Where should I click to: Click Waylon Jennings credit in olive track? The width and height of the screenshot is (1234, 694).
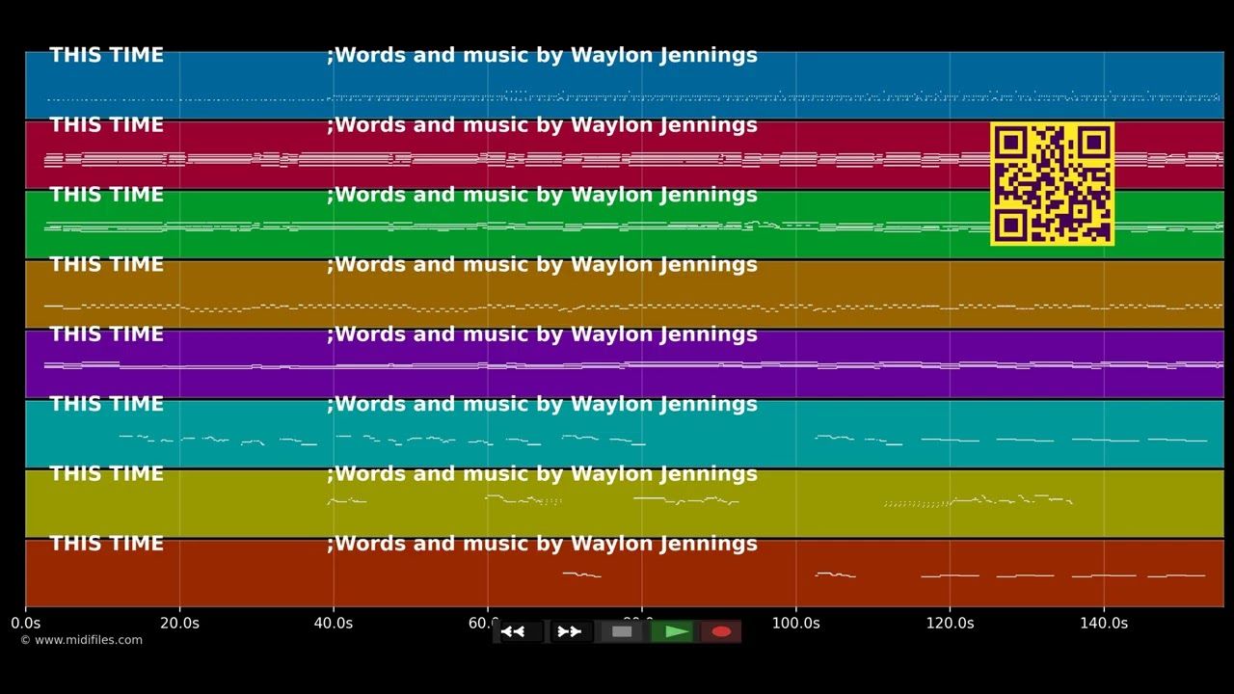tap(542, 474)
